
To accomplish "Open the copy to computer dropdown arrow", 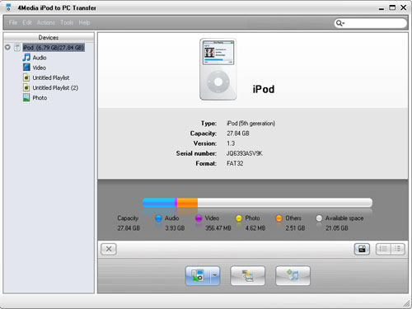I will tap(215, 275).
